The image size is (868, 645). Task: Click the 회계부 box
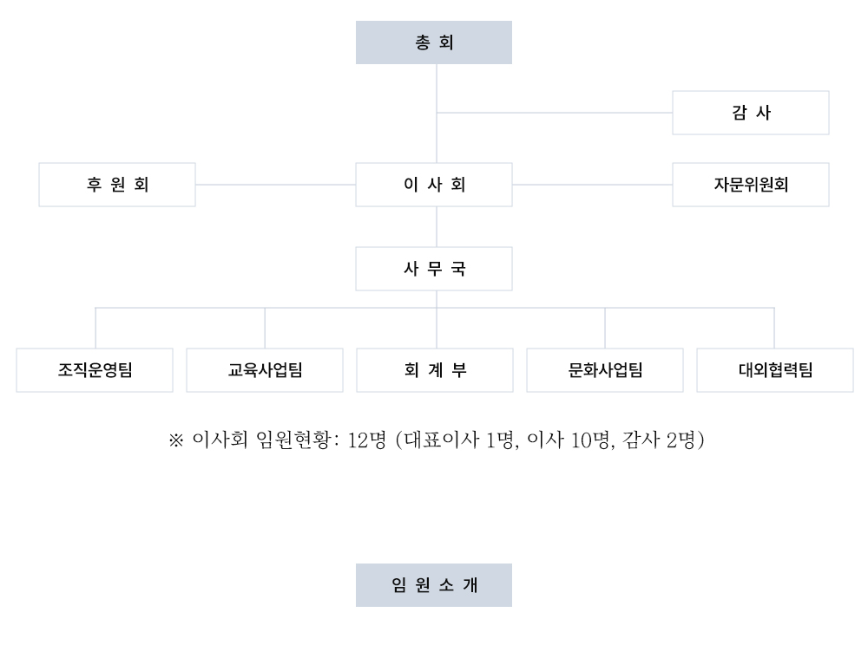pyautogui.click(x=435, y=370)
